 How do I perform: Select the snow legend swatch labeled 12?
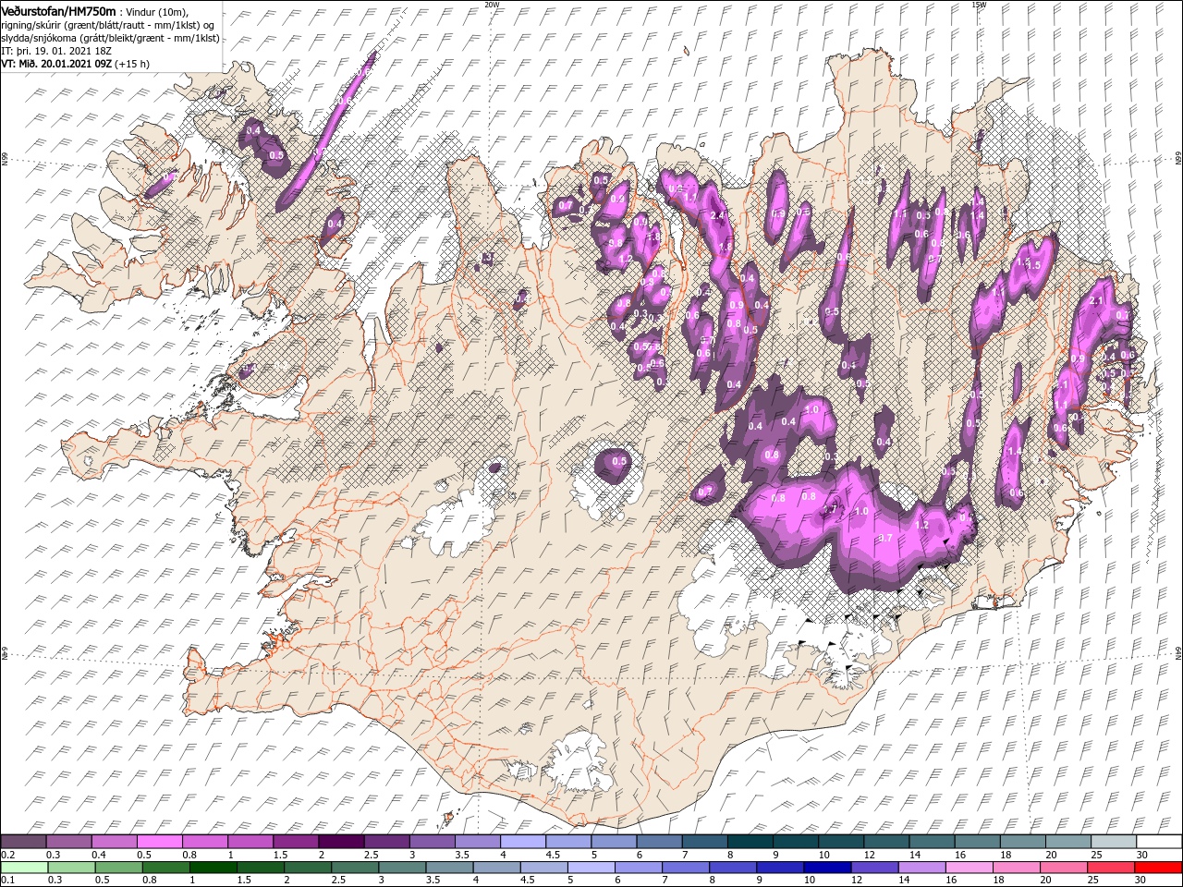point(886,842)
